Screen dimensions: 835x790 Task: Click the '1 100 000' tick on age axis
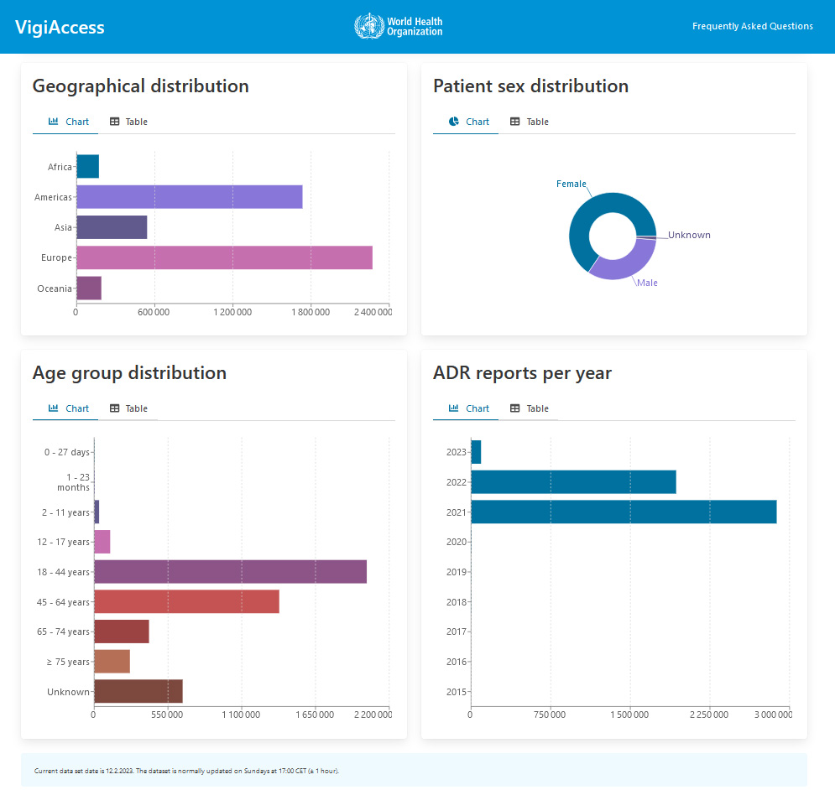[241, 715]
